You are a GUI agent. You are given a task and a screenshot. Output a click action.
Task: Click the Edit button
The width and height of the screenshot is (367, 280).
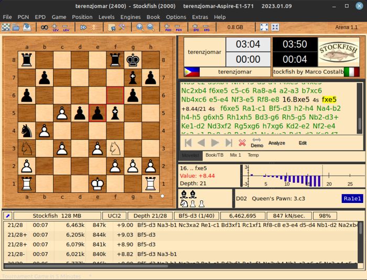point(303,143)
